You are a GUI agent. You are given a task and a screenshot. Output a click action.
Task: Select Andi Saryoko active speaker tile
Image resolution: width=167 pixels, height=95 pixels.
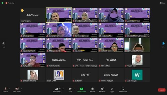(x=59, y=15)
